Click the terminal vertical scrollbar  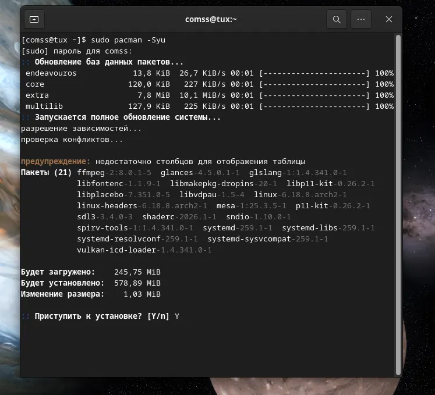coord(398,205)
